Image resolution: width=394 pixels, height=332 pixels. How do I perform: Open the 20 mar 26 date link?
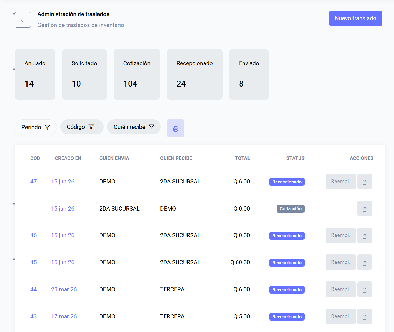click(64, 289)
